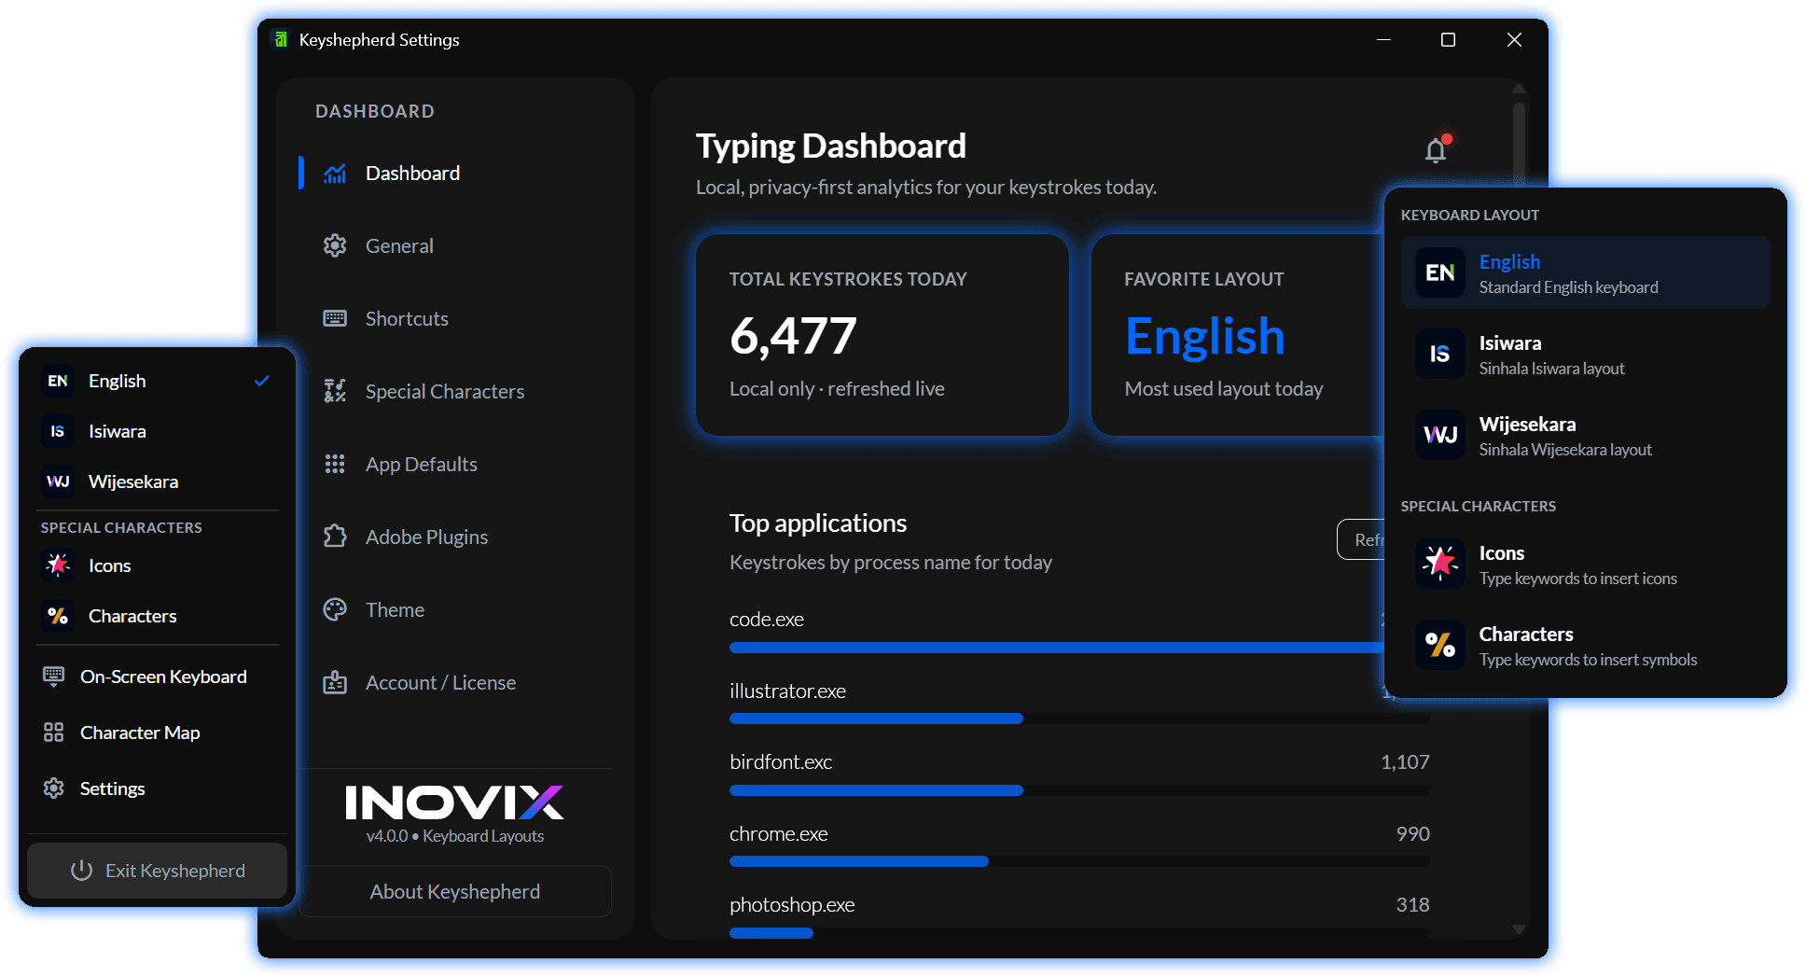1806x977 pixels.
Task: Click the 1,107 keystroke count
Action: pyautogui.click(x=1405, y=762)
